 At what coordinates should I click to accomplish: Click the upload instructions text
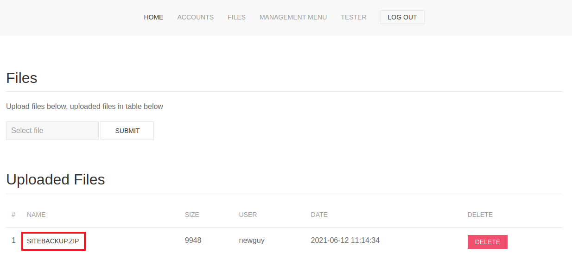click(x=84, y=107)
